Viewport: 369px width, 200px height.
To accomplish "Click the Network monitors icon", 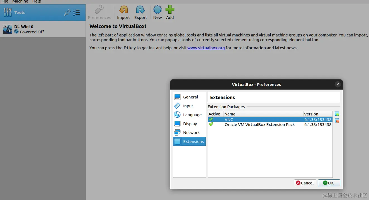I will 177,132.
